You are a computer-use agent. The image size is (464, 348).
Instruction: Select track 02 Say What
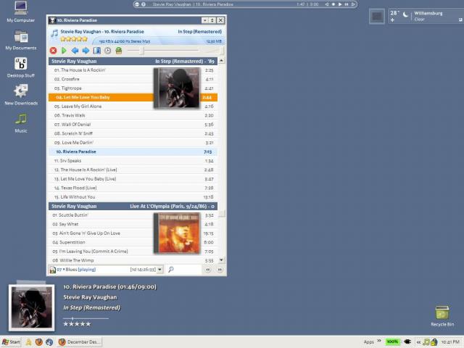pos(133,224)
